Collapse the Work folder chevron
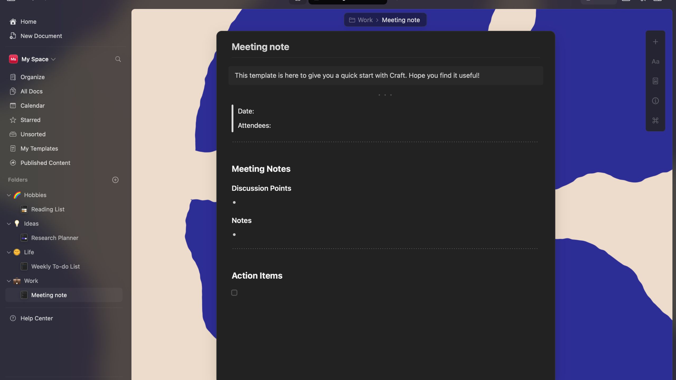 click(9, 281)
